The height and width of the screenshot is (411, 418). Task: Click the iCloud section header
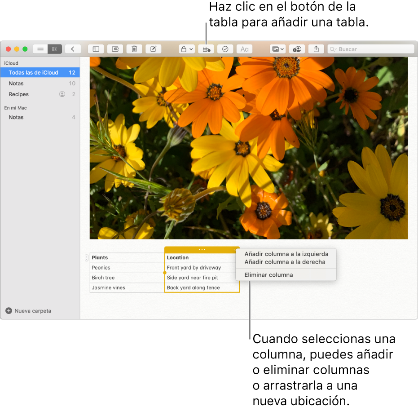click(x=11, y=63)
